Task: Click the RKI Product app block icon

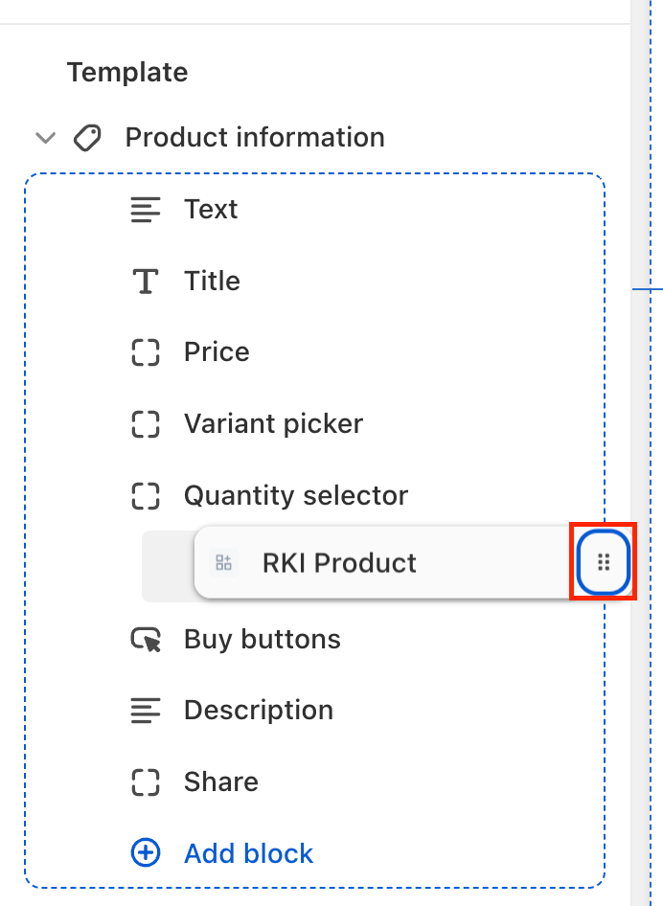Action: [x=224, y=563]
